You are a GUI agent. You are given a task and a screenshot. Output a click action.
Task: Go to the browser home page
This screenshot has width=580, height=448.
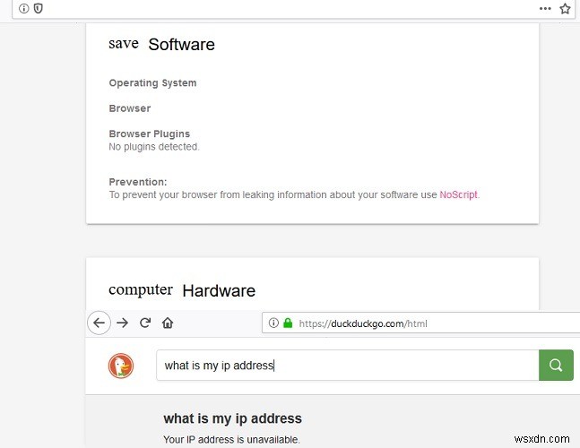click(x=168, y=323)
